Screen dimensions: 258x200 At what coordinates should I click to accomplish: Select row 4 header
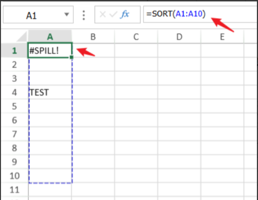14,92
